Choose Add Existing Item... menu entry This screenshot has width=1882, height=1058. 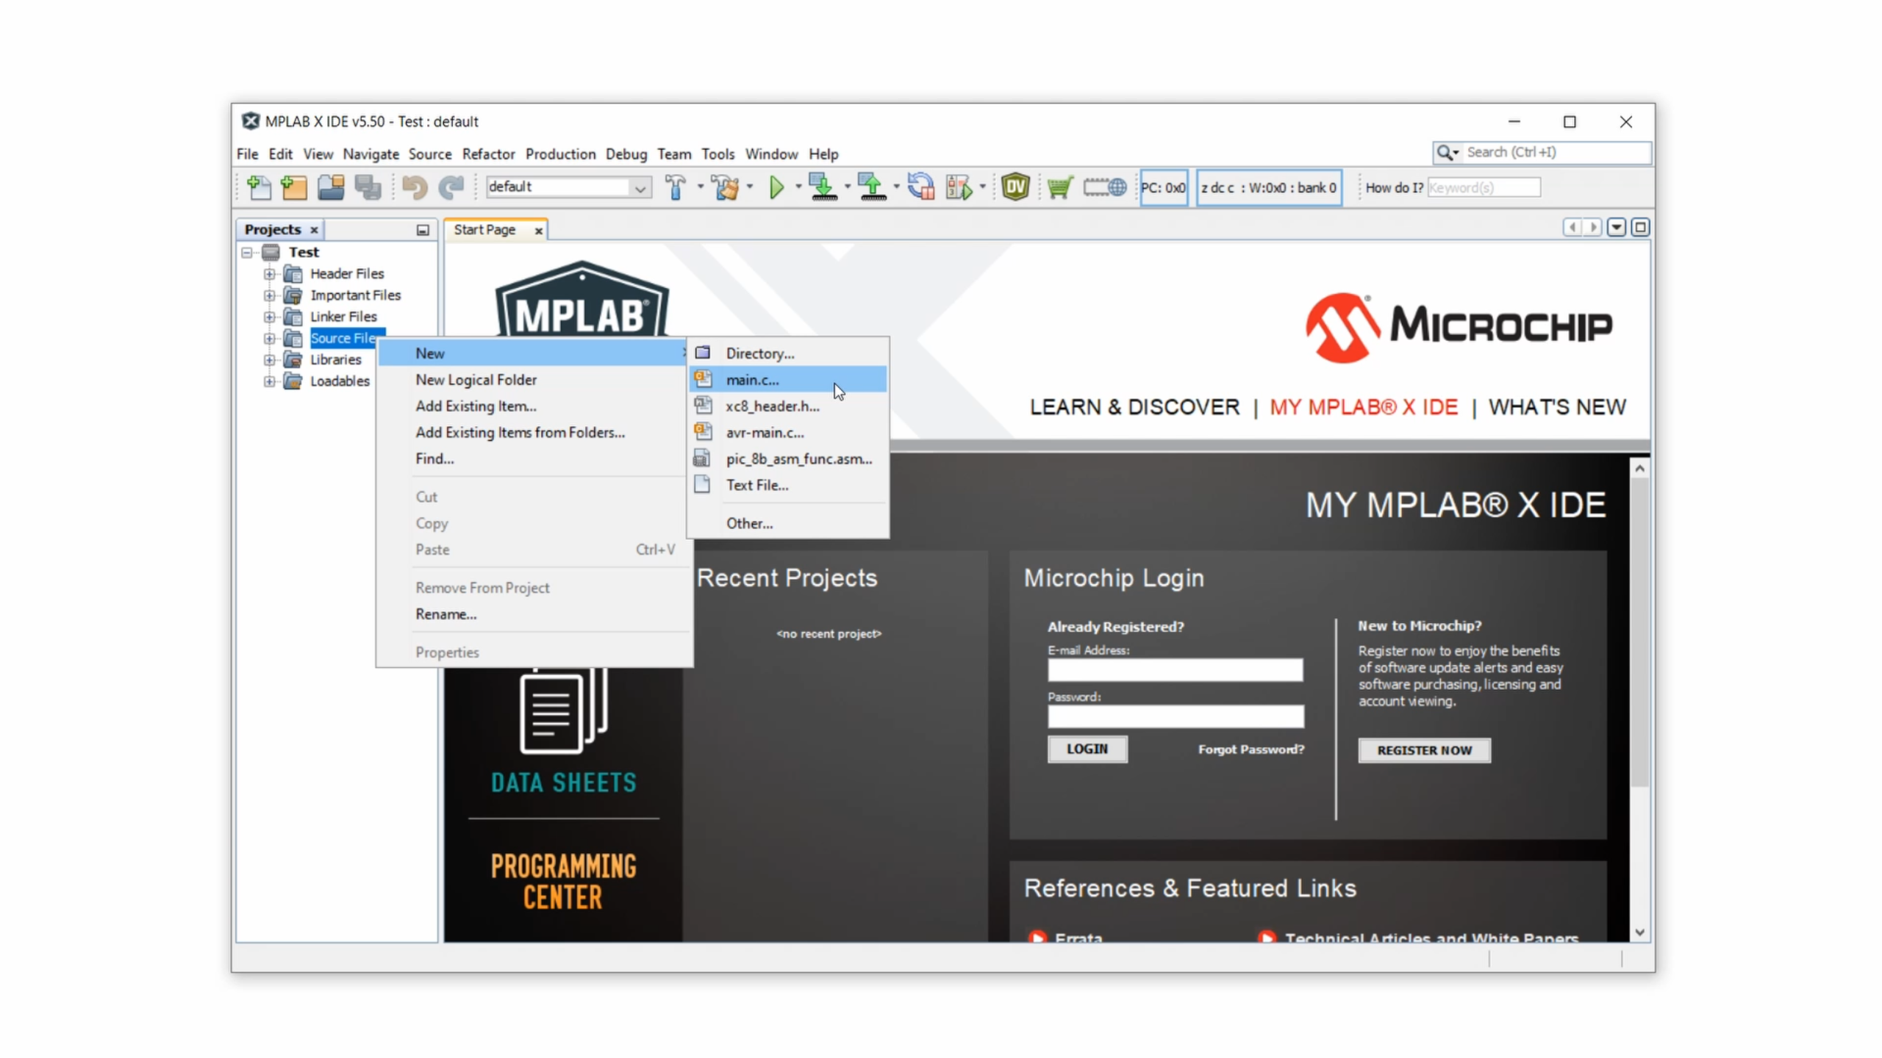tap(476, 406)
